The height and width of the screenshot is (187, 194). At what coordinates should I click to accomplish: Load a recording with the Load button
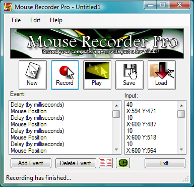[x=162, y=75]
